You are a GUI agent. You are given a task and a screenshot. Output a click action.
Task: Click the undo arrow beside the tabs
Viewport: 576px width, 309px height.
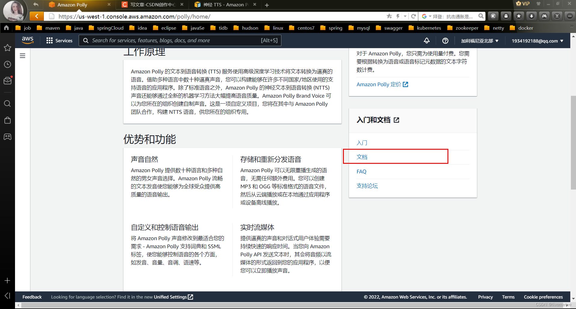tap(36, 4)
